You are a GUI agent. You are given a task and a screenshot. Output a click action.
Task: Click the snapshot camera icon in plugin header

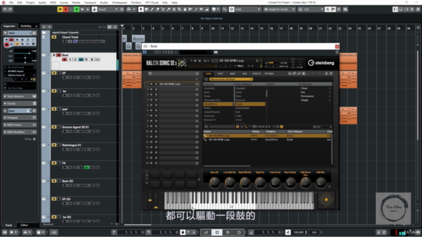tap(216, 52)
